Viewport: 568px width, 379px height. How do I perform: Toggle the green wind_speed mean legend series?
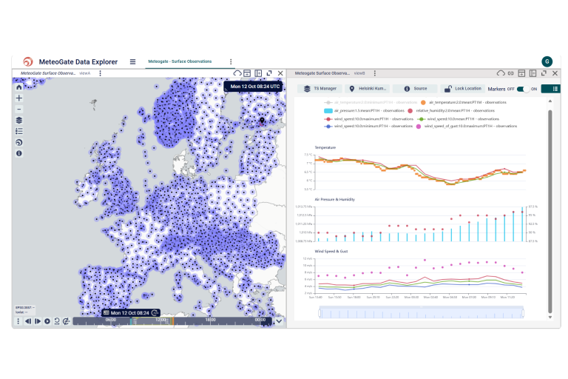click(459, 119)
